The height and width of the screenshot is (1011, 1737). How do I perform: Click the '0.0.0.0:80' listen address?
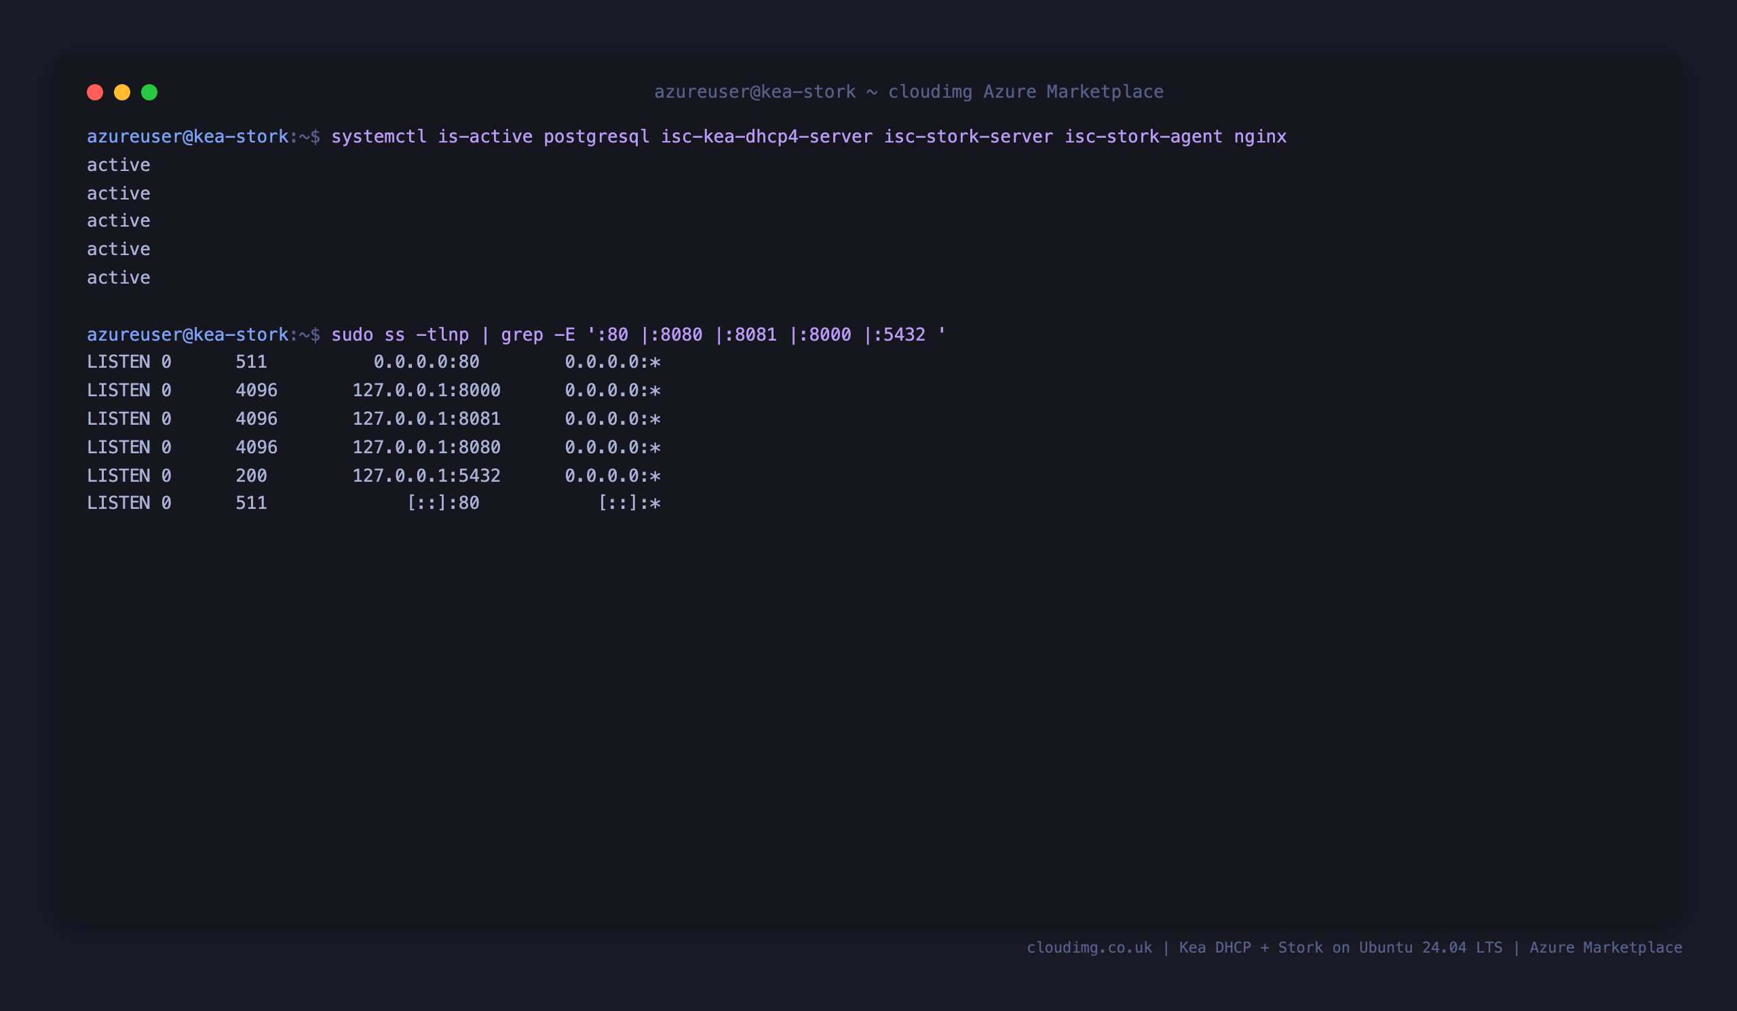(427, 362)
